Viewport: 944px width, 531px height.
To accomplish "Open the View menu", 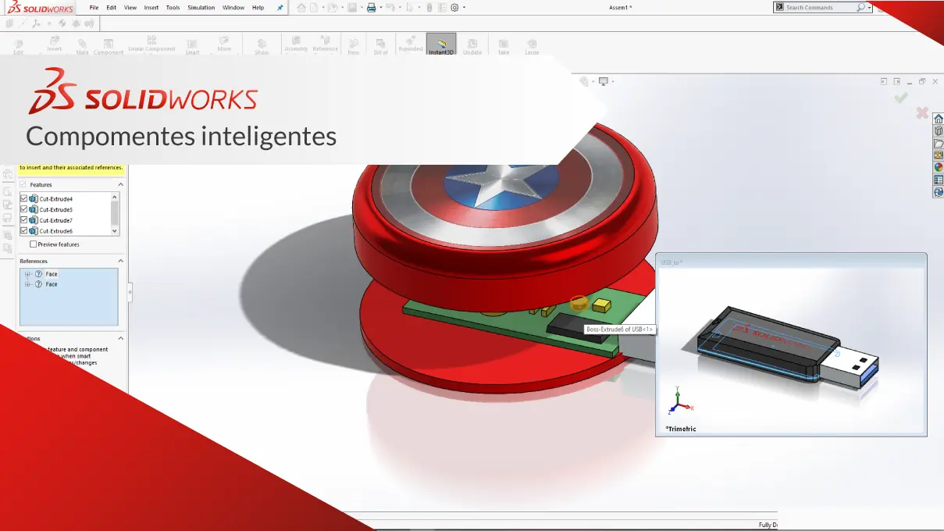I will pyautogui.click(x=130, y=8).
